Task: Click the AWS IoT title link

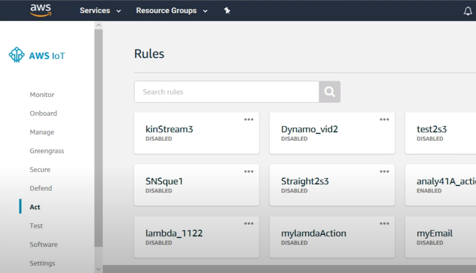Action: pos(47,56)
